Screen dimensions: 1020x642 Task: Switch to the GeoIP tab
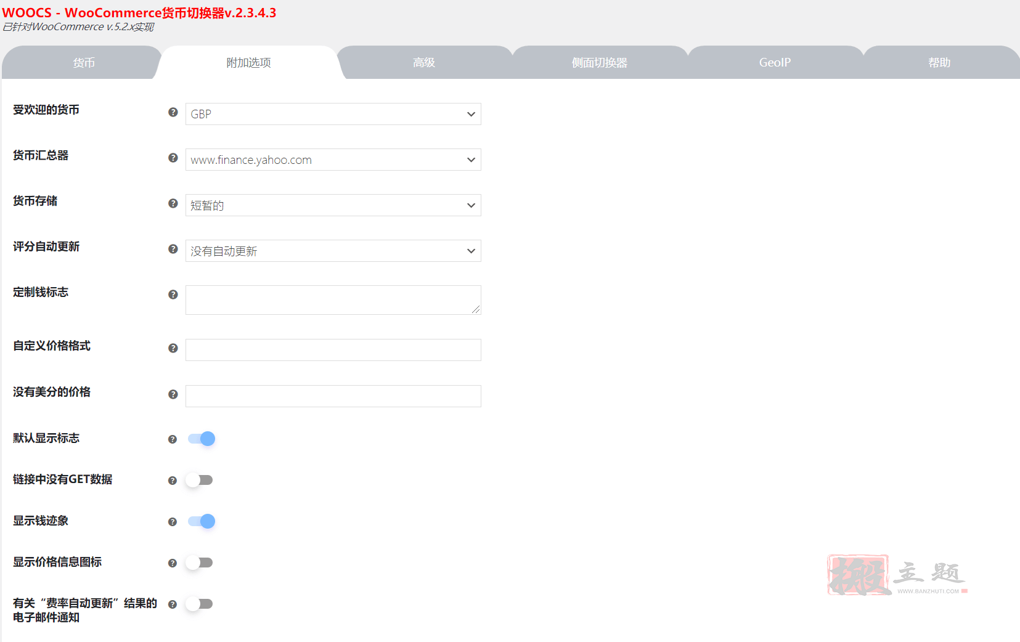[x=775, y=62]
